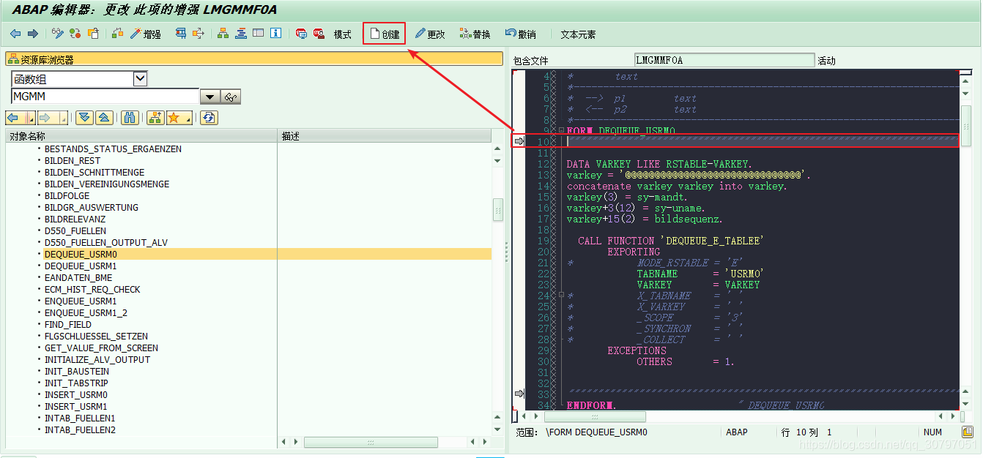Click the binoculars find icon

130,118
